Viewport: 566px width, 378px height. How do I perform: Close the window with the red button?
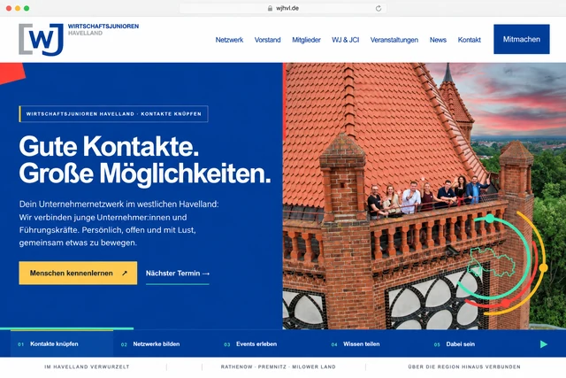pyautogui.click(x=9, y=8)
